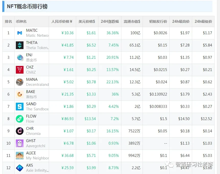This screenshot has height=174, width=220.
Task: Click the AXS Axie Infinity icon
Action: pos(20,168)
